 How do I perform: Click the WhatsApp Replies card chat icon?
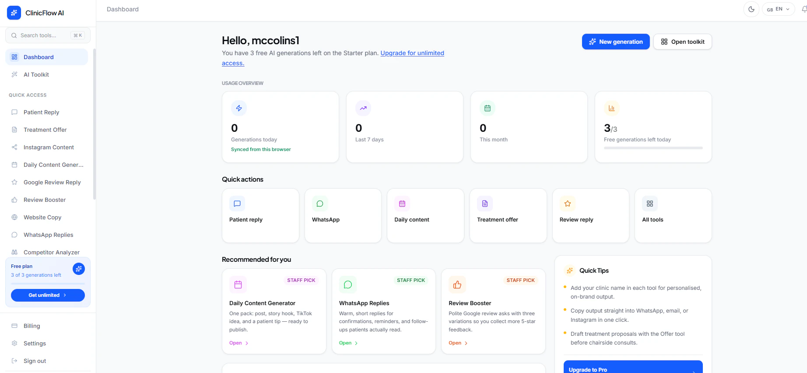pyautogui.click(x=348, y=285)
